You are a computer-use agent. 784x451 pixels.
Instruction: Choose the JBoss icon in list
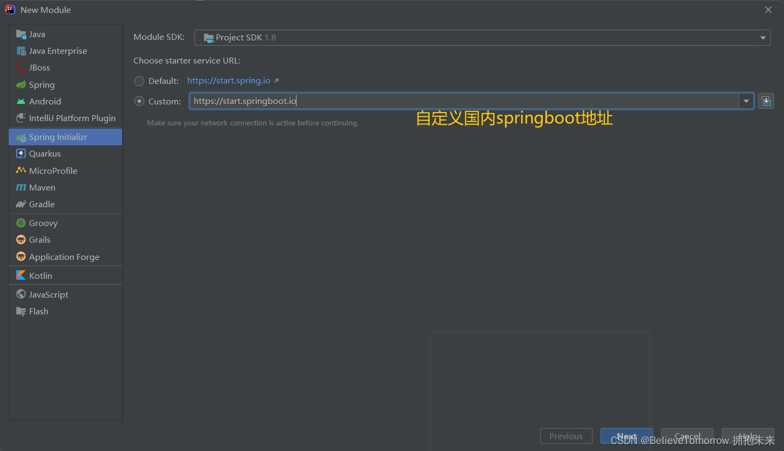click(21, 68)
